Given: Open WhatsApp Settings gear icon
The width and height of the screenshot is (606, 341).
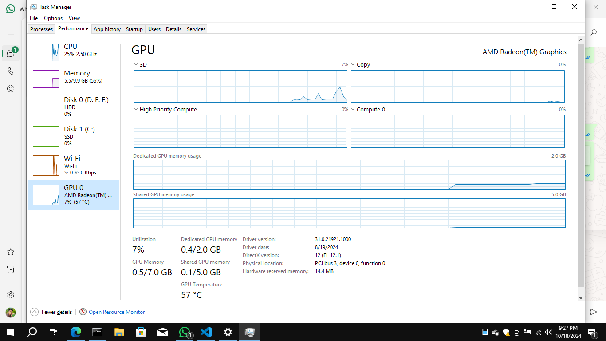Looking at the screenshot, I should point(11,295).
